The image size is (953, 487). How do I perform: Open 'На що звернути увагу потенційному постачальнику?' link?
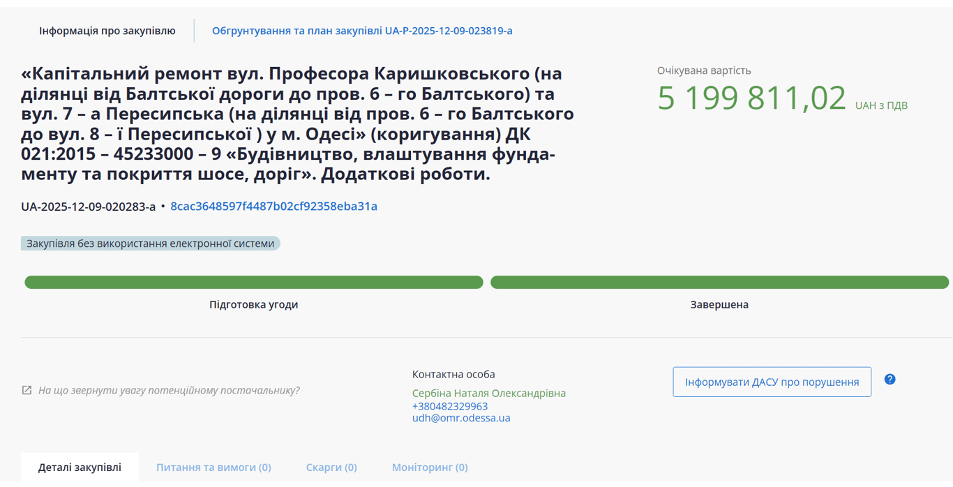coord(169,391)
